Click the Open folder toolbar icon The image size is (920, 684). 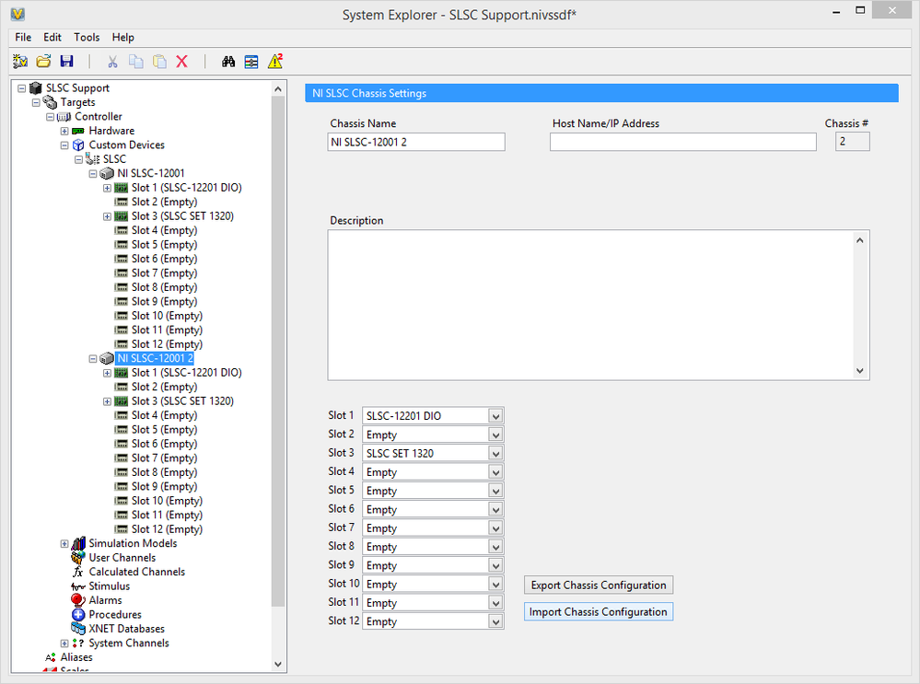(43, 62)
